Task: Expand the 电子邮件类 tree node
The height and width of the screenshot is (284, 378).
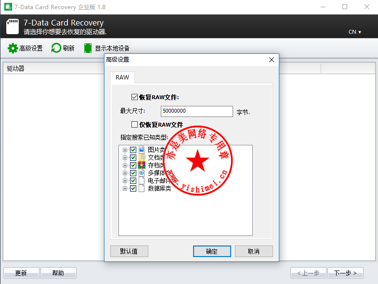Action: click(x=125, y=181)
